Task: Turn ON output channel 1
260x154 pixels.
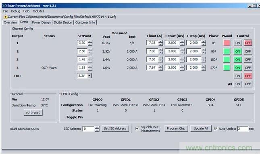Action: click(237, 43)
